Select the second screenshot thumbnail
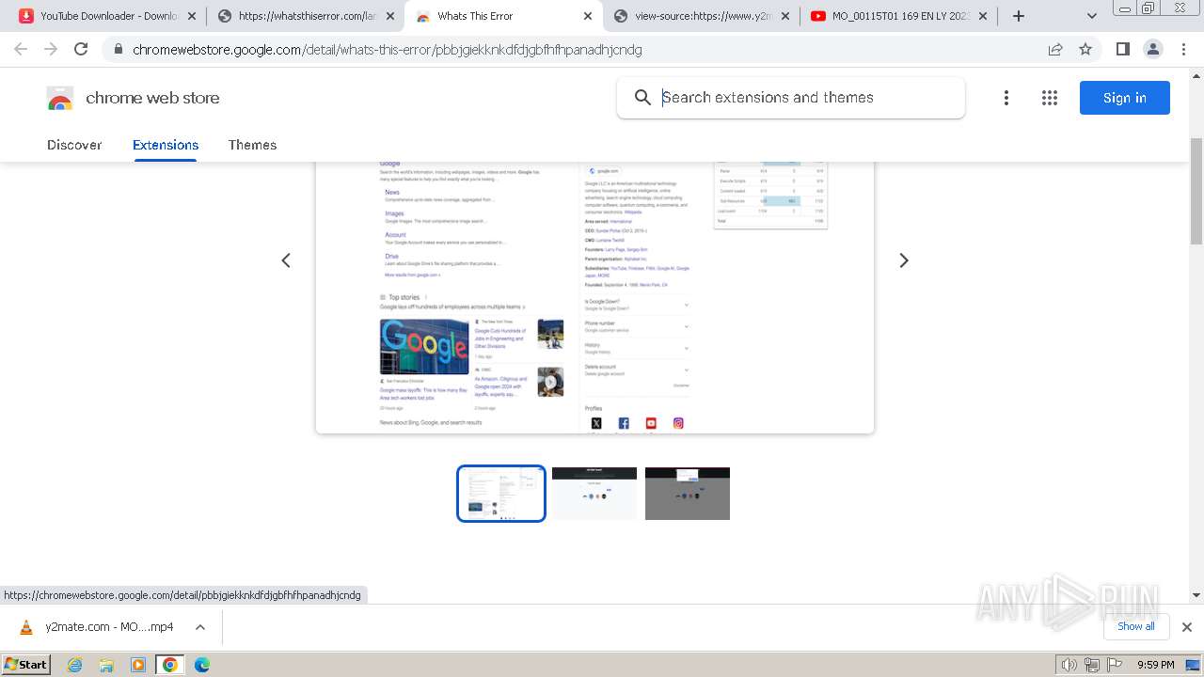 [x=594, y=494]
